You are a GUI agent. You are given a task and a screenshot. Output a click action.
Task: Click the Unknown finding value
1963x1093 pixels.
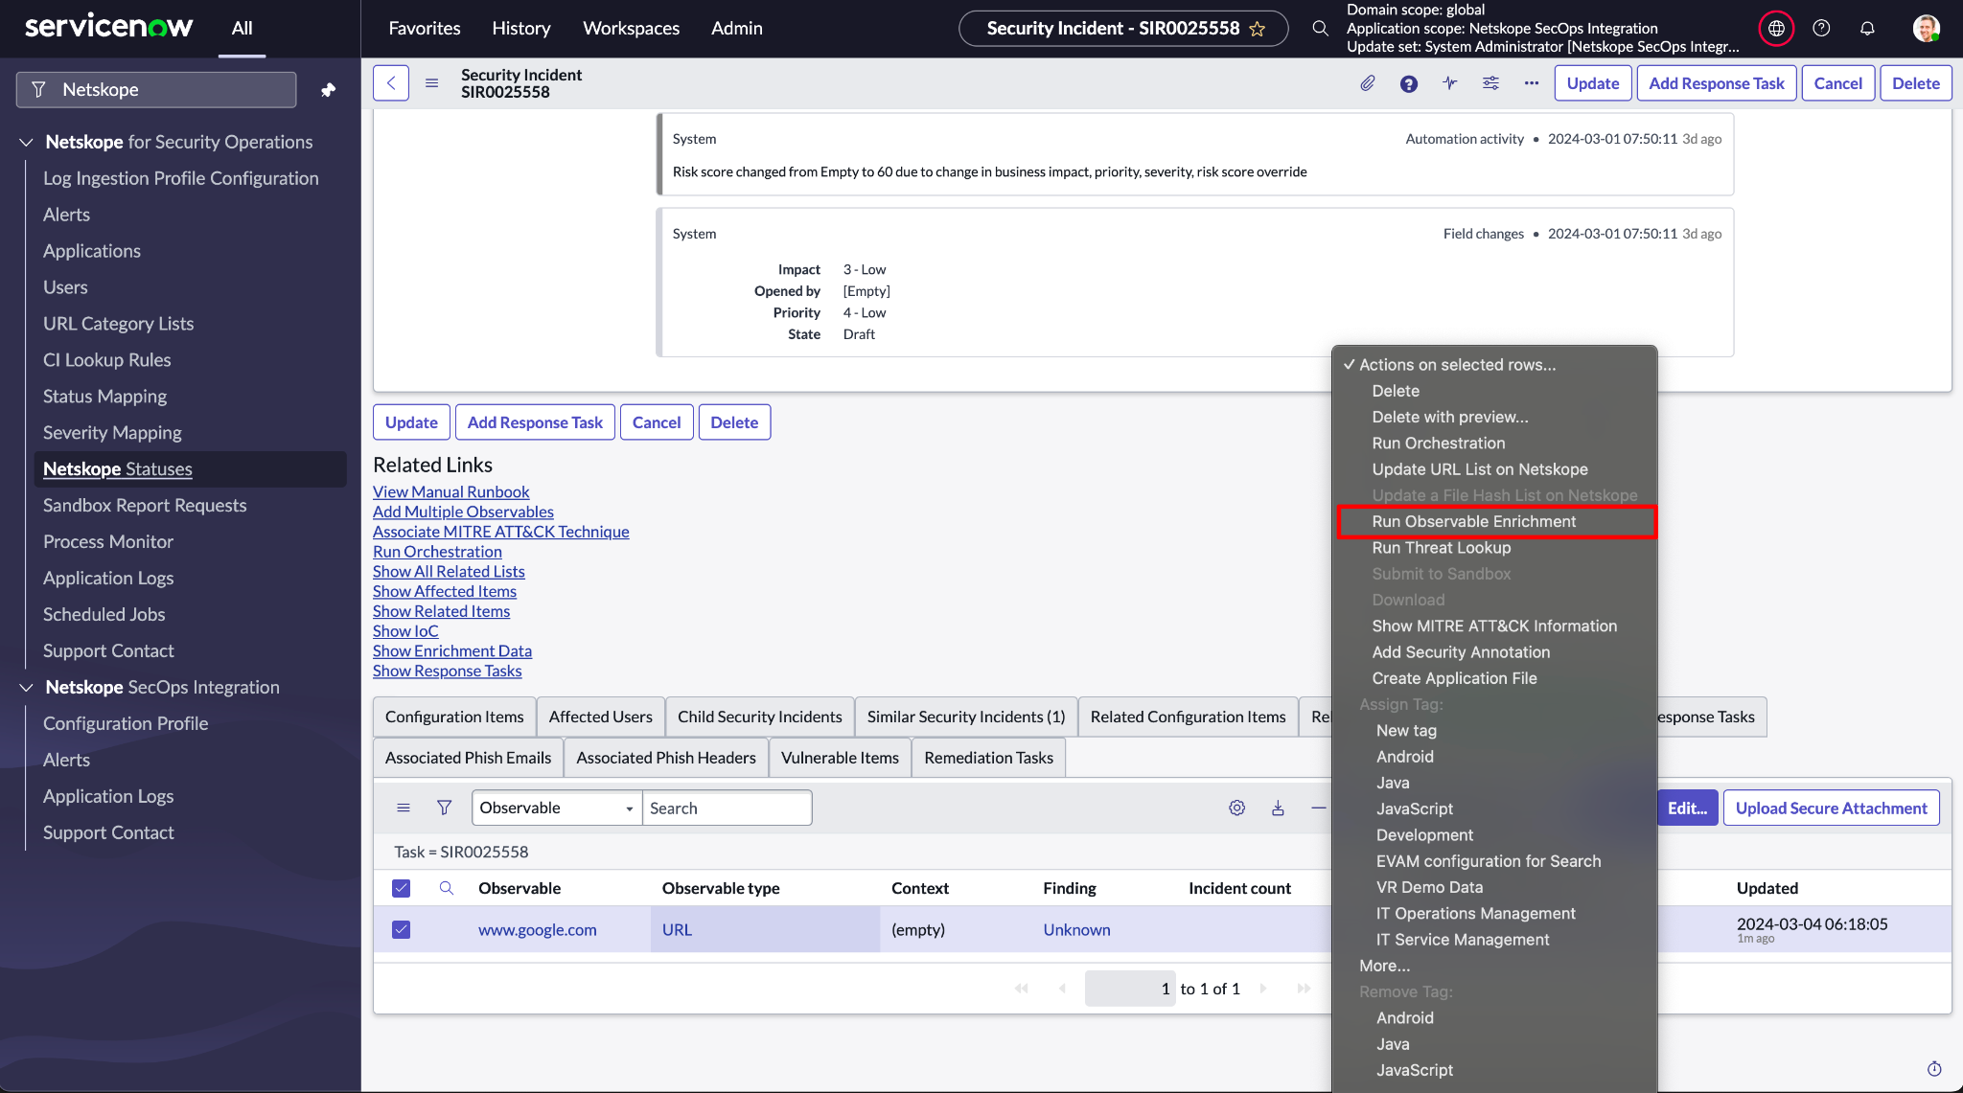click(x=1076, y=929)
